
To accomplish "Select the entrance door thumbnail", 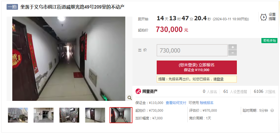I will click(x=43, y=115).
